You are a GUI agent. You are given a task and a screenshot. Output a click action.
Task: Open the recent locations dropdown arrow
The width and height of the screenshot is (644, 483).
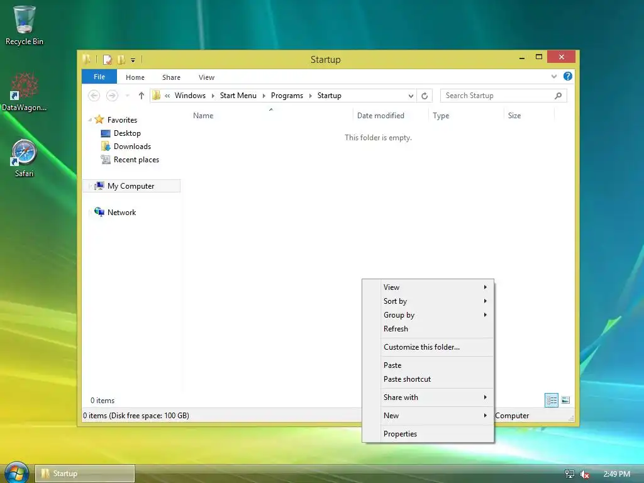click(x=127, y=96)
